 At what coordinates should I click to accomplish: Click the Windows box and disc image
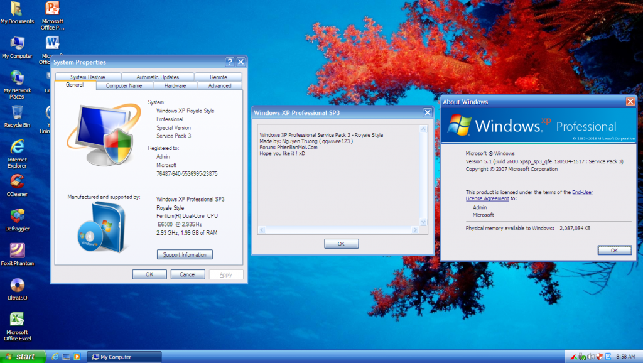(x=101, y=227)
